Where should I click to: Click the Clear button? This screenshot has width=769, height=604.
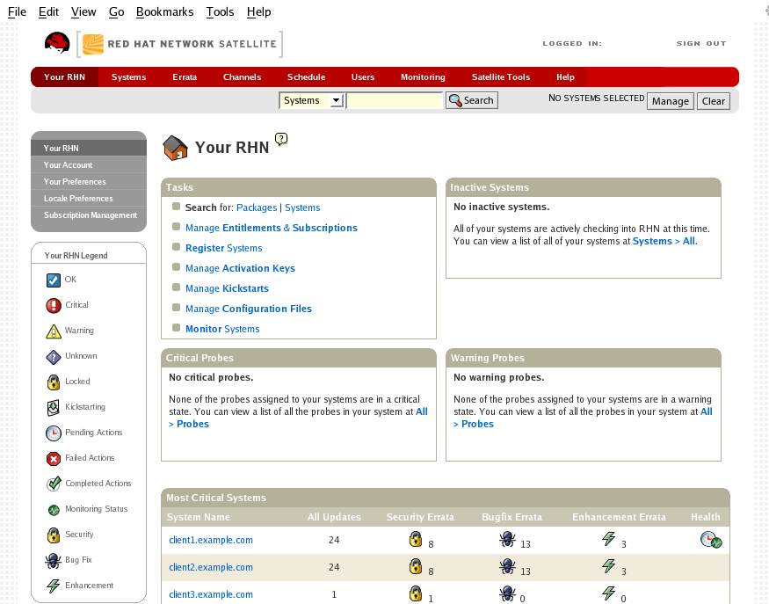(x=713, y=101)
